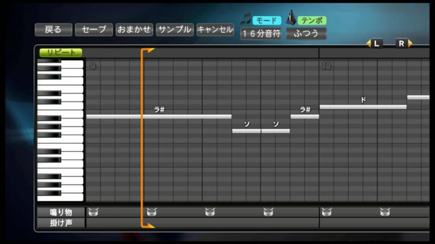Click the 戻る back button
Screen dimensions: 435x244
point(53,30)
